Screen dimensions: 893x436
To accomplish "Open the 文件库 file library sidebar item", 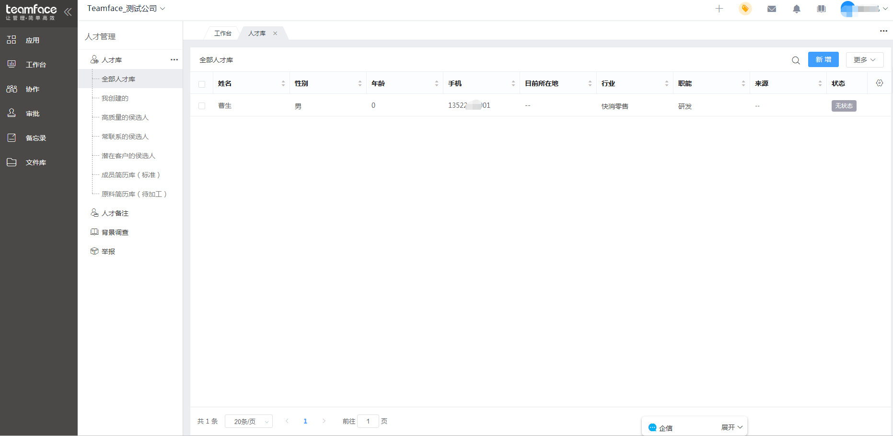I will (36, 162).
